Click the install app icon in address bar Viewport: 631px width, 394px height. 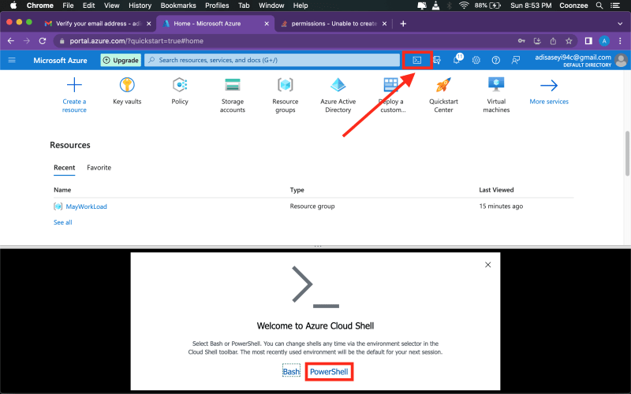coord(537,41)
